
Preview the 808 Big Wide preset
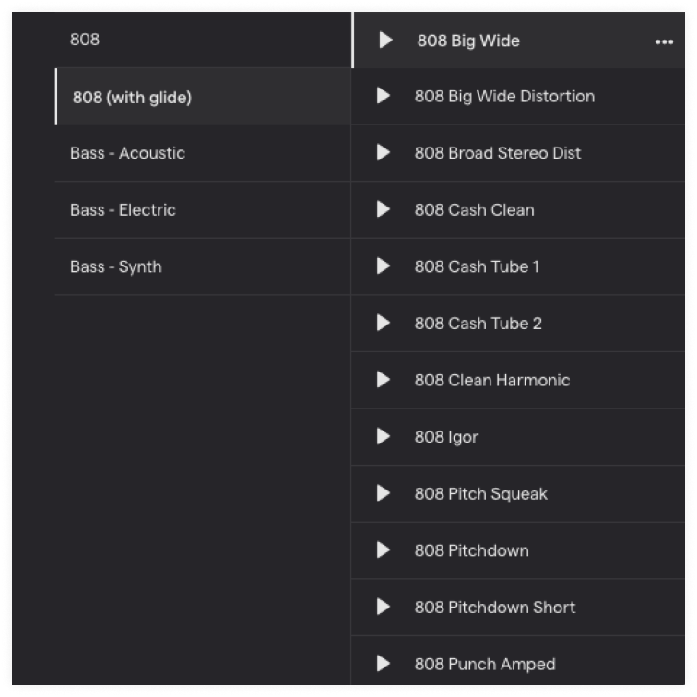click(385, 40)
